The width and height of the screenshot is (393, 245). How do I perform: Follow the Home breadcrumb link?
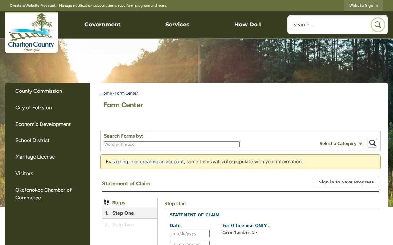click(x=106, y=93)
